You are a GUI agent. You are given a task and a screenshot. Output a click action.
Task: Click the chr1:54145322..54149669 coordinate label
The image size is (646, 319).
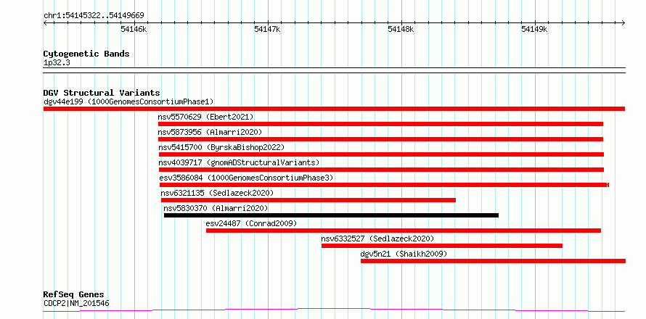94,16
